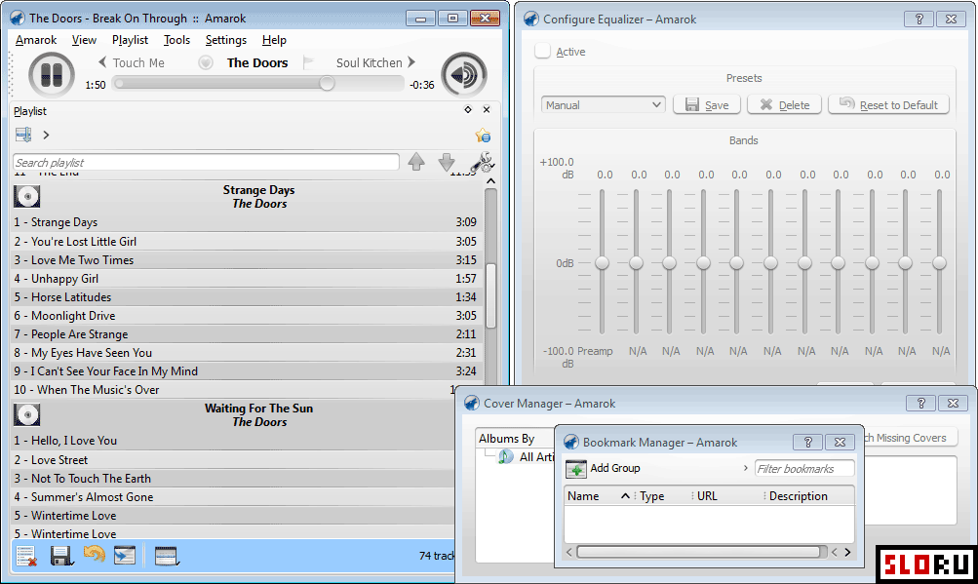Select track Unhappy Girl
Viewport: 978px width, 584px height.
[x=246, y=279]
